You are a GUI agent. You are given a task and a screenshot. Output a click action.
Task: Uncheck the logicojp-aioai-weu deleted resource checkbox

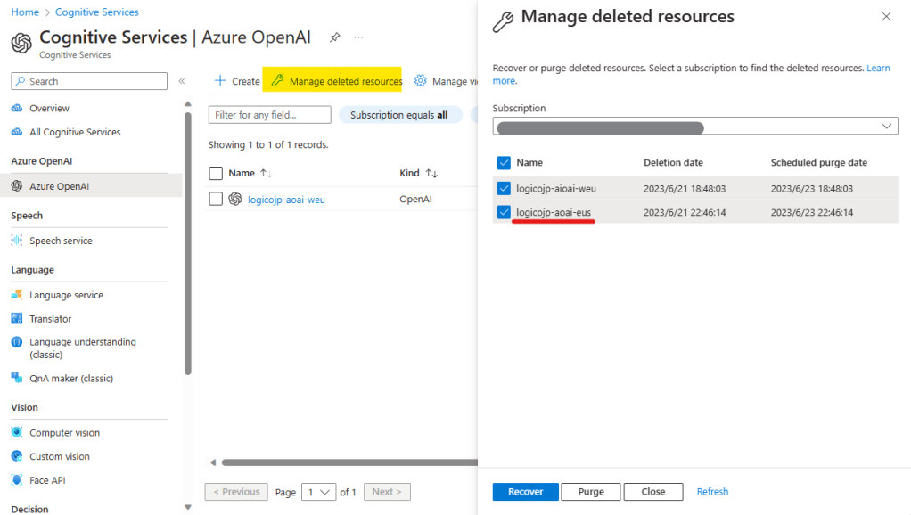pyautogui.click(x=504, y=188)
